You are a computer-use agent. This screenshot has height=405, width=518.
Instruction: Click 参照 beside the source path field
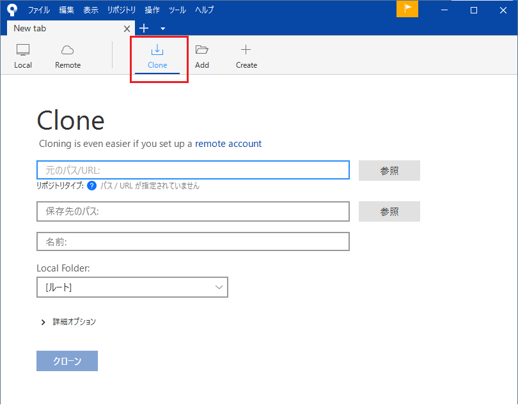(389, 171)
